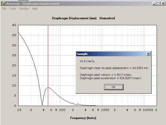Maximize the Hornresp window
Screen dimensions: 166x125
point(158,4)
